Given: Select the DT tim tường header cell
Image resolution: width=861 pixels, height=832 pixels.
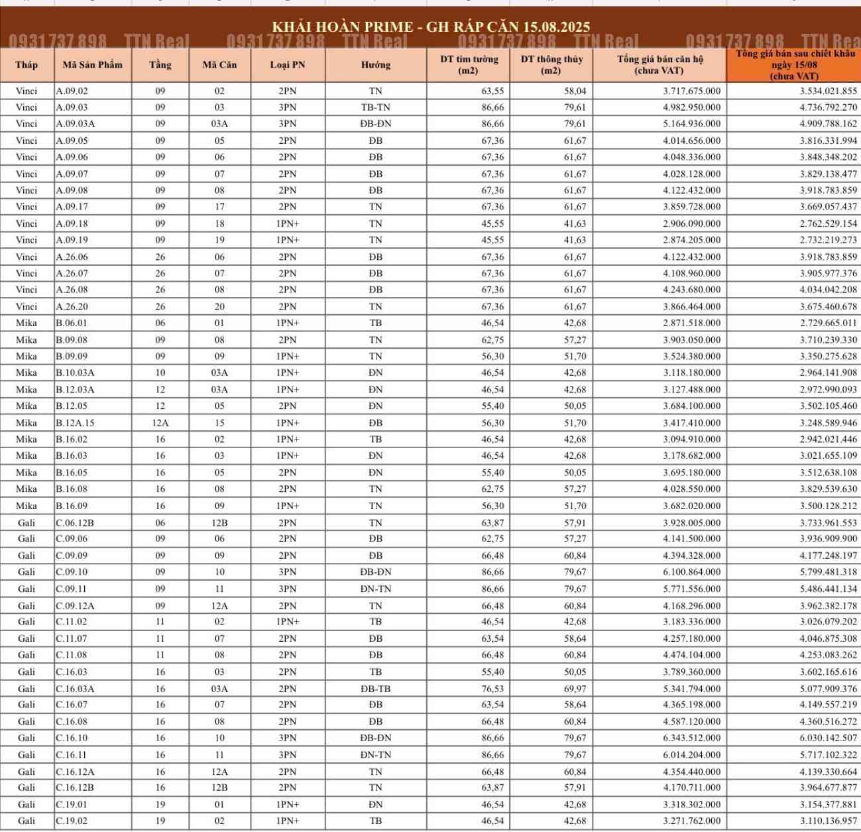Looking at the screenshot, I should 468,65.
